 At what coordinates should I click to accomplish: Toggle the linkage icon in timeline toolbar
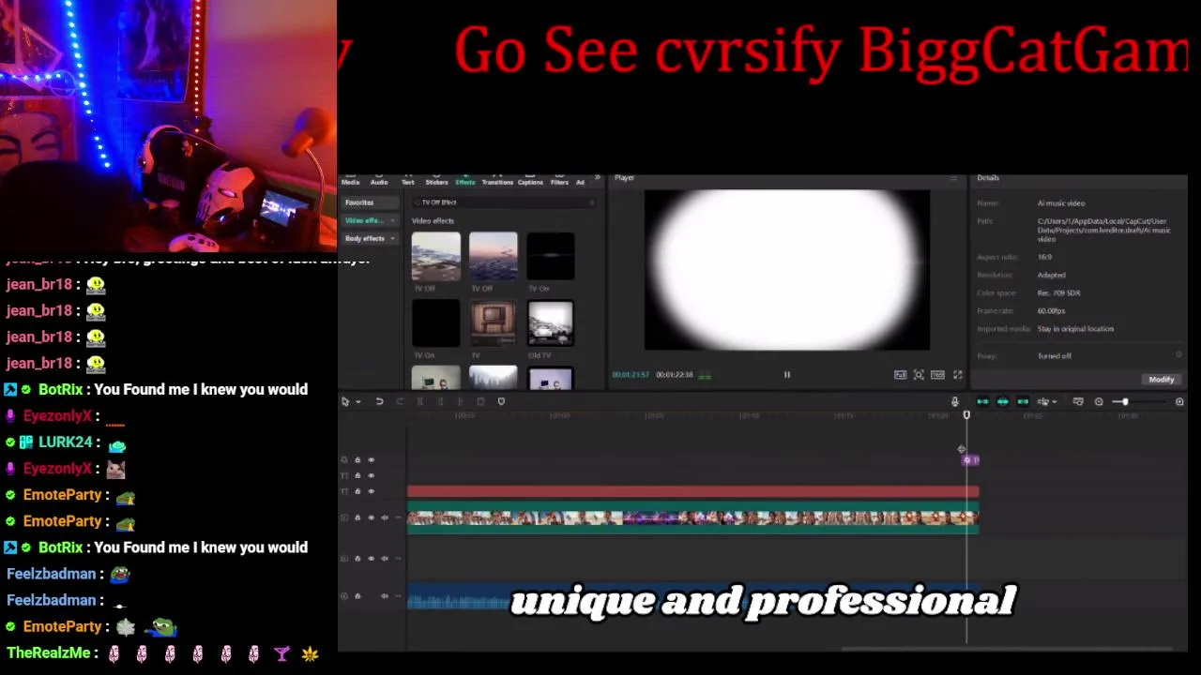pos(1023,402)
